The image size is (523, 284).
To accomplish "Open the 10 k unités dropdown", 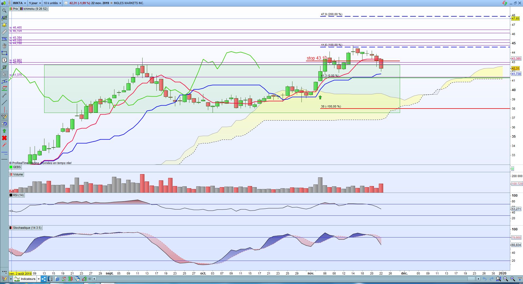I will coord(52,3).
